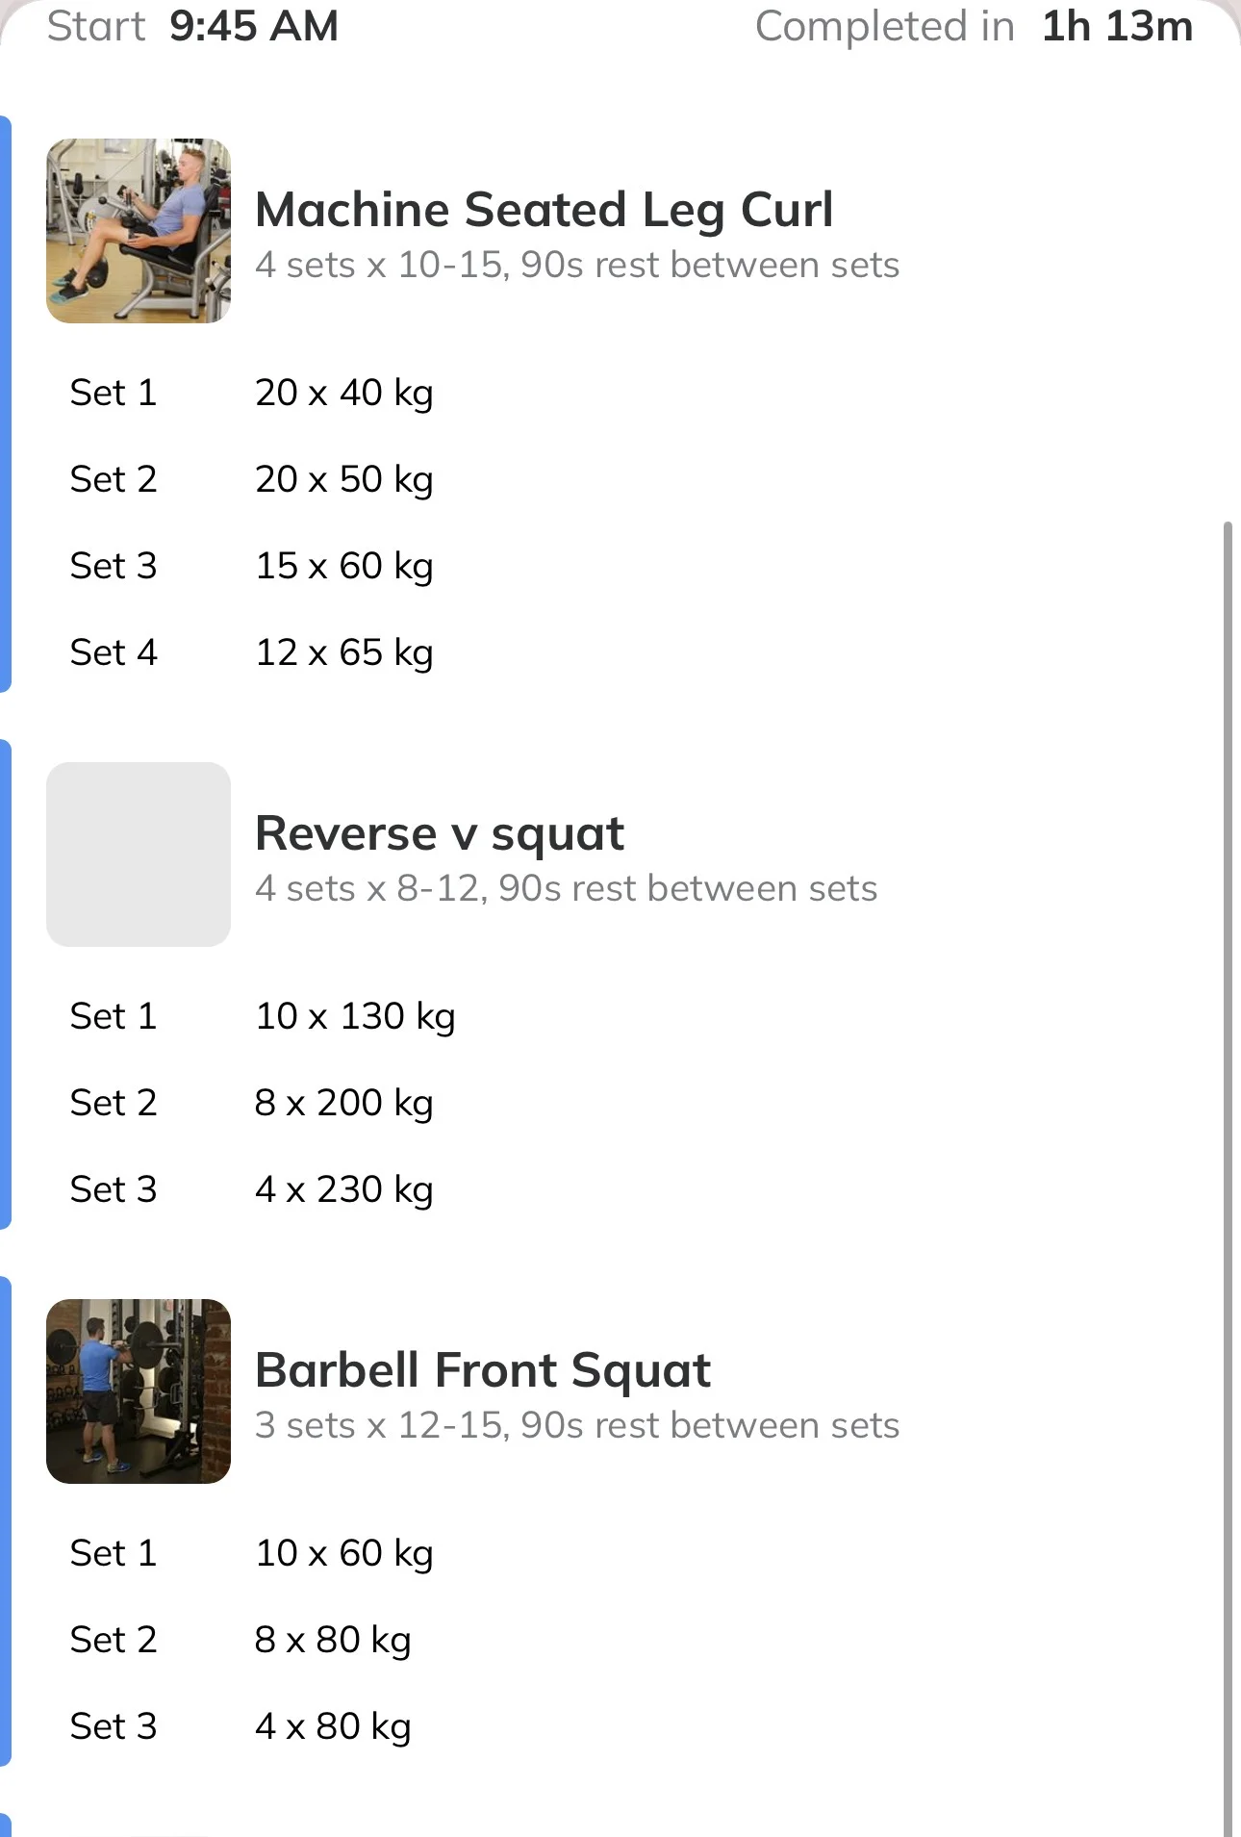
Task: Open the Barbell Front Squat exercise title
Action: point(483,1370)
